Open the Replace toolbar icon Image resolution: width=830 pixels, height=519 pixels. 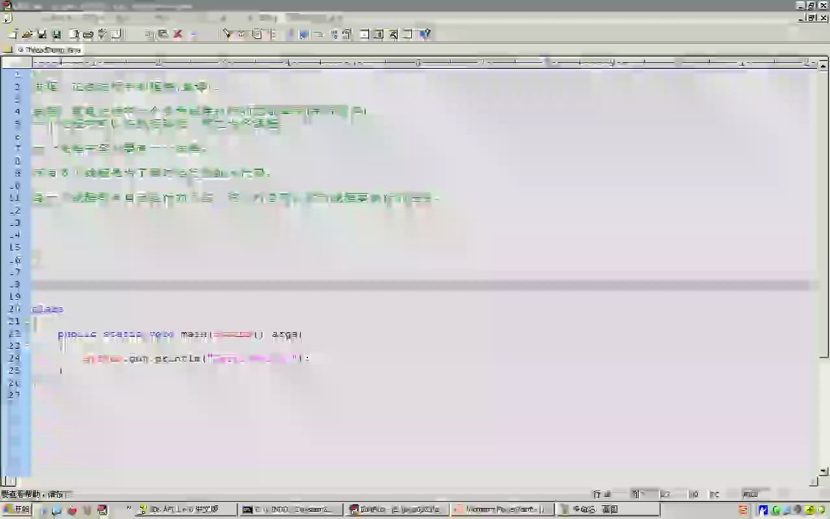[242, 34]
